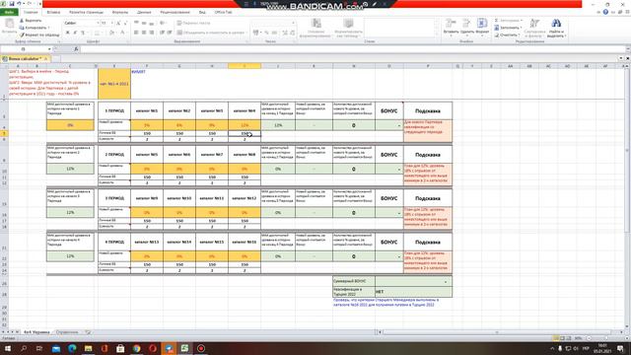Toggle Underline formatting
Viewport: 631px width, 355px height.
83,33
